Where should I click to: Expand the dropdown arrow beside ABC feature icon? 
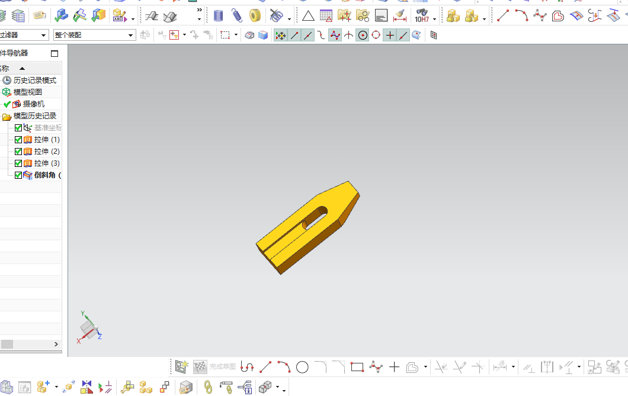pyautogui.click(x=133, y=19)
